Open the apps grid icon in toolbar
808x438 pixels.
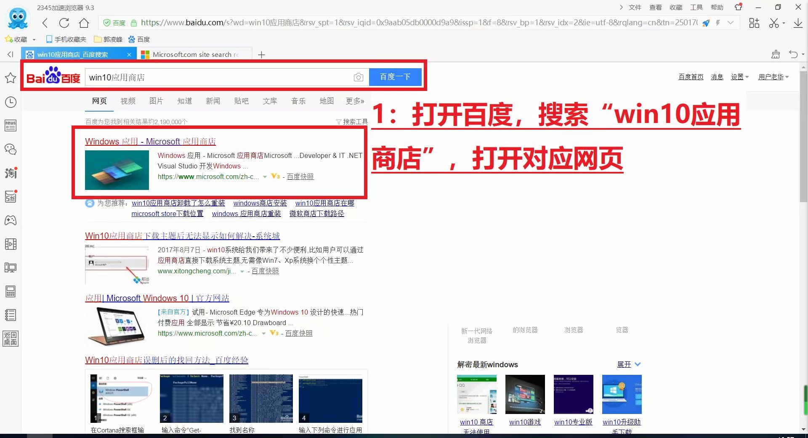tap(754, 23)
